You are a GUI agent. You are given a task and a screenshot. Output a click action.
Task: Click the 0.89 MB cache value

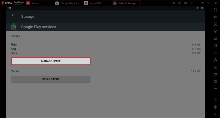196,71
